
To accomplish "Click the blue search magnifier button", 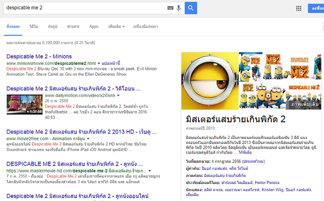I will [x=191, y=8].
